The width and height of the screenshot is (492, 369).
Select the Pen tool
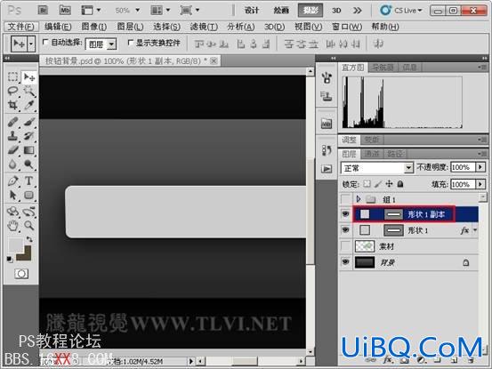[x=12, y=180]
